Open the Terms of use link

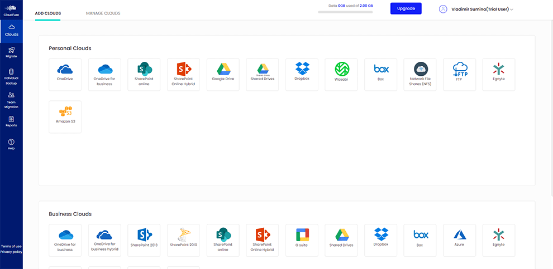click(x=11, y=246)
